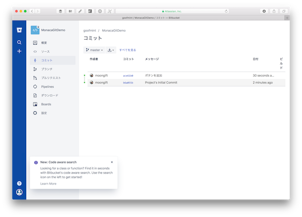Click the pull request icon
Screen dimensions: 302x217
(35, 78)
